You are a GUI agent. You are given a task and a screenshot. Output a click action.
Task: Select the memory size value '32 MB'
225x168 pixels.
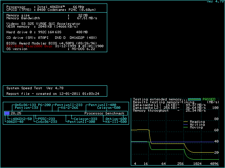83,15
